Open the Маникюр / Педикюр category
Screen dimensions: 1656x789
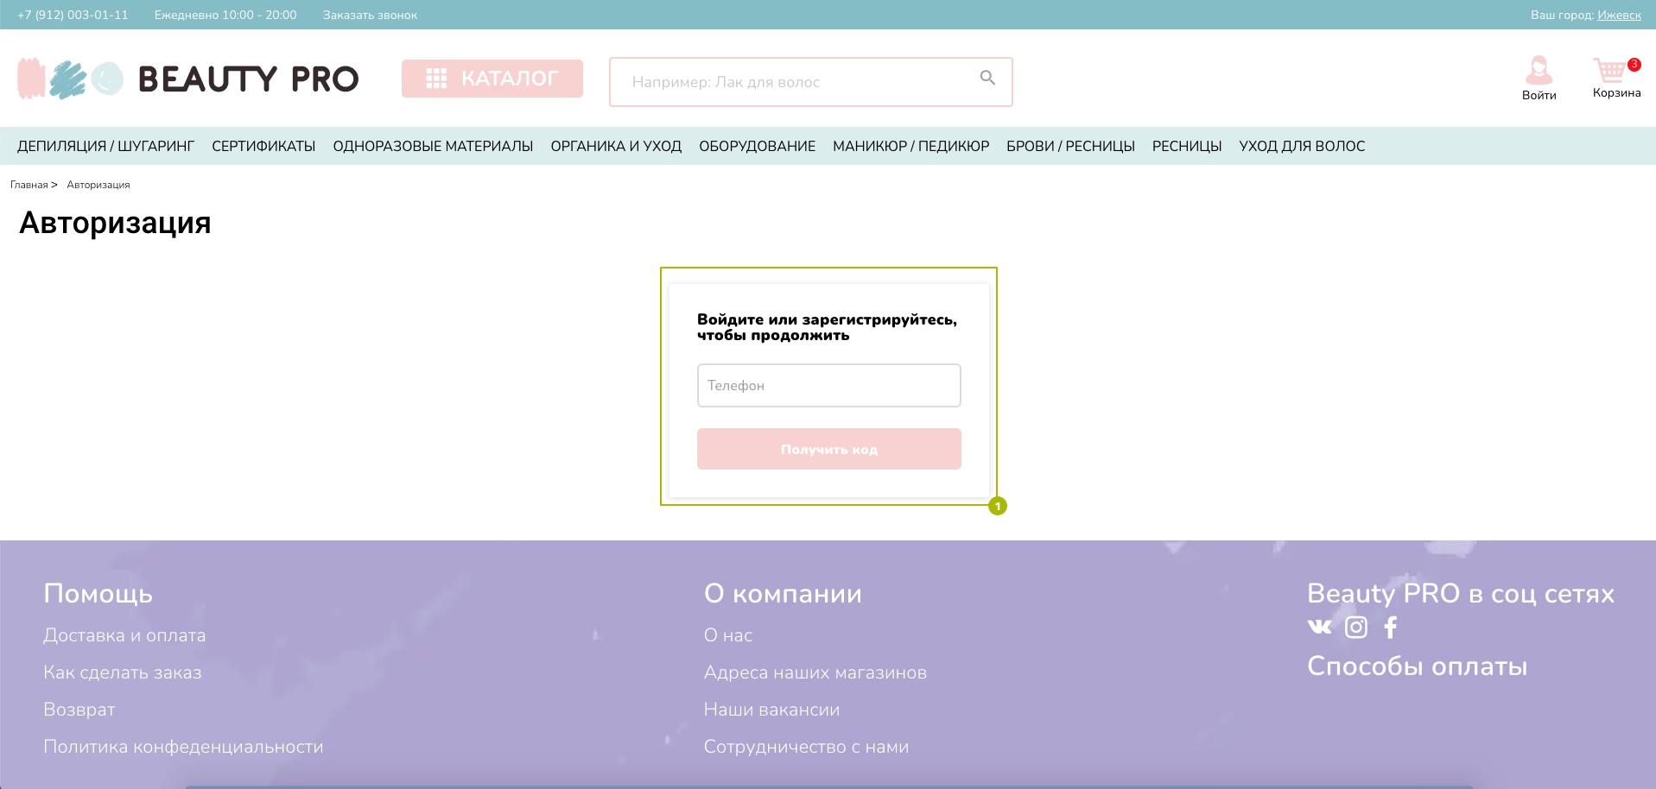point(910,146)
